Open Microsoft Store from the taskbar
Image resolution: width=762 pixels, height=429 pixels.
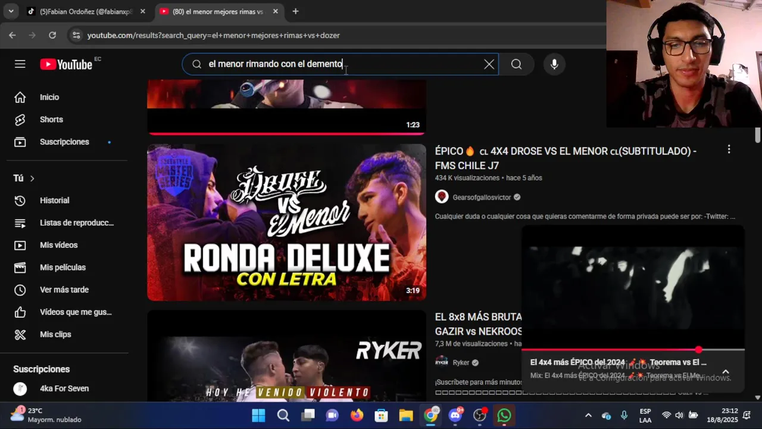[x=381, y=415]
